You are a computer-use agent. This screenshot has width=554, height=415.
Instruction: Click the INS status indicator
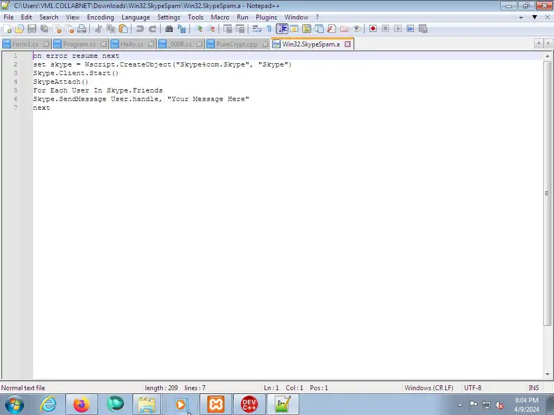point(533,388)
